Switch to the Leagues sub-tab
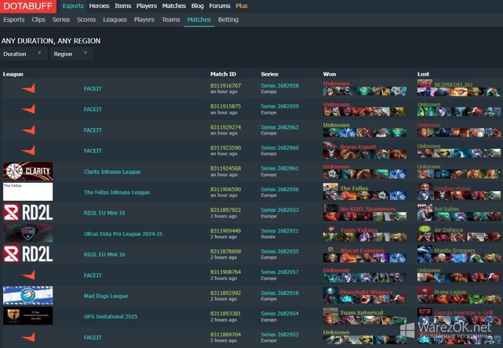Screen dimensions: 503x348 point(115,20)
